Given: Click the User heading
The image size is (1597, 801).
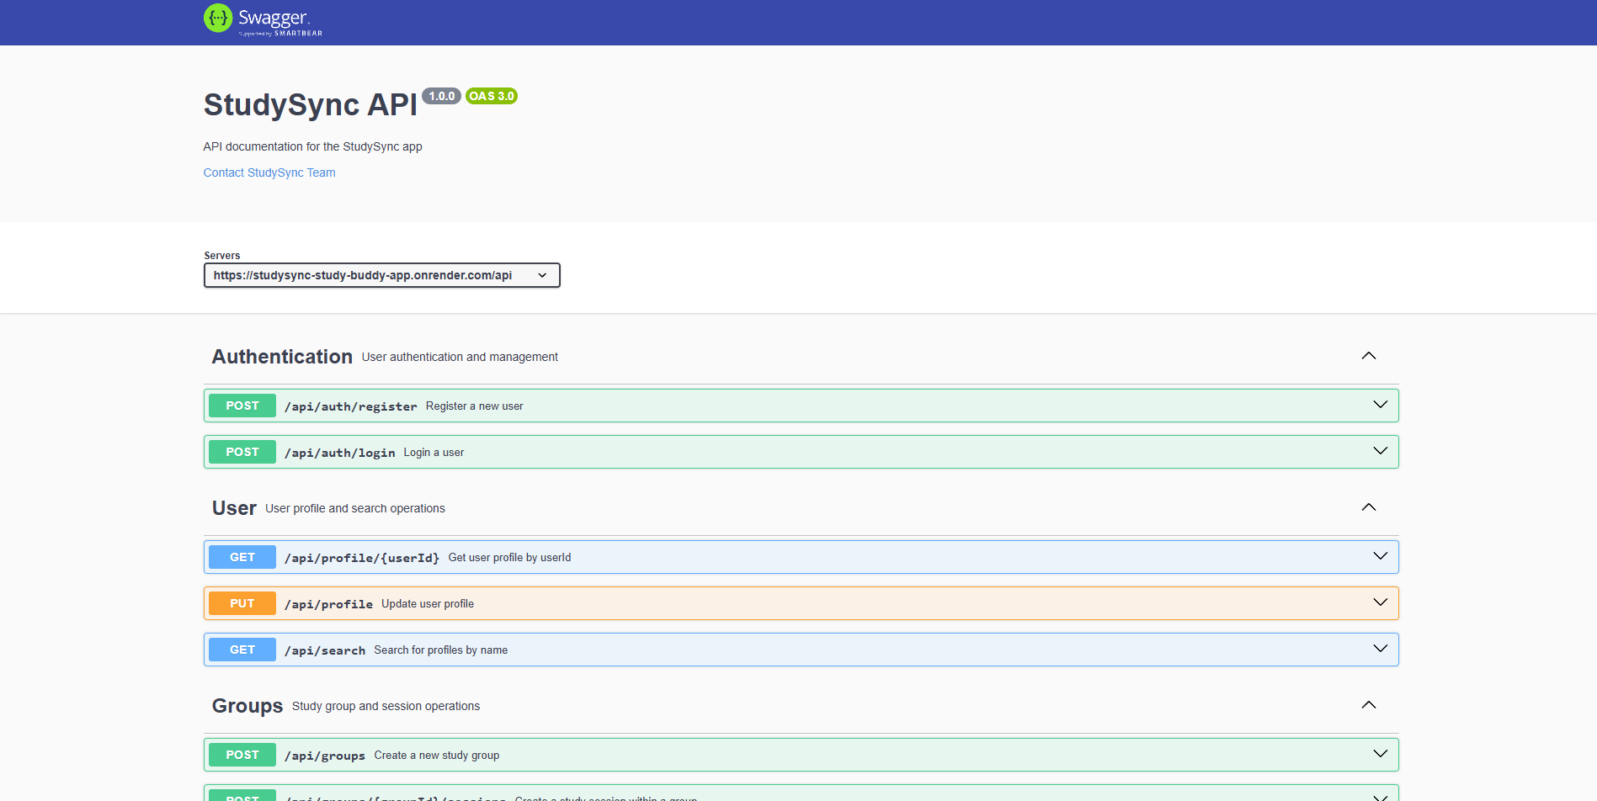Looking at the screenshot, I should pyautogui.click(x=234, y=508).
